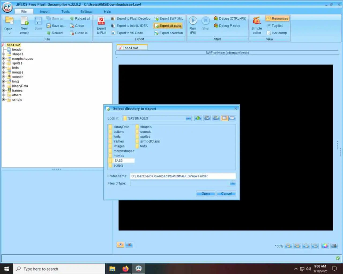Click the zoom to fit icon
Viewport: 343px width, 274px height.
[x=315, y=246]
